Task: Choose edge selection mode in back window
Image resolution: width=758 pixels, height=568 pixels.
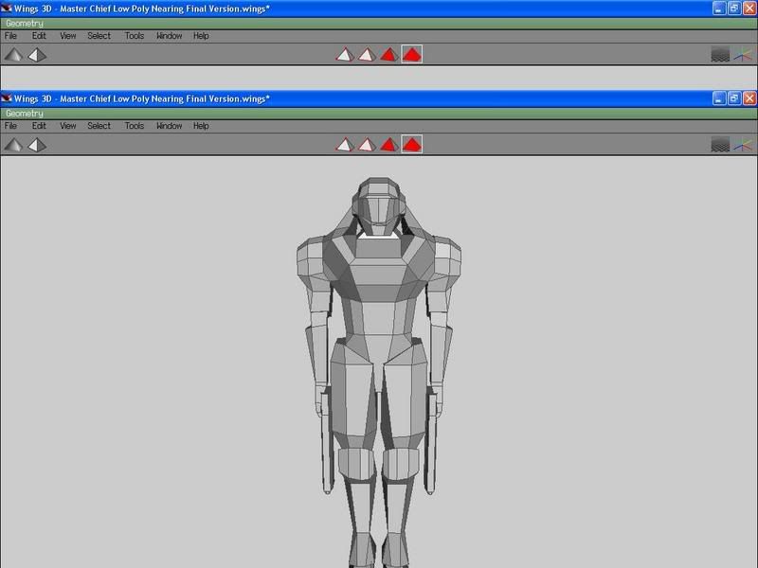Action: pyautogui.click(x=367, y=55)
